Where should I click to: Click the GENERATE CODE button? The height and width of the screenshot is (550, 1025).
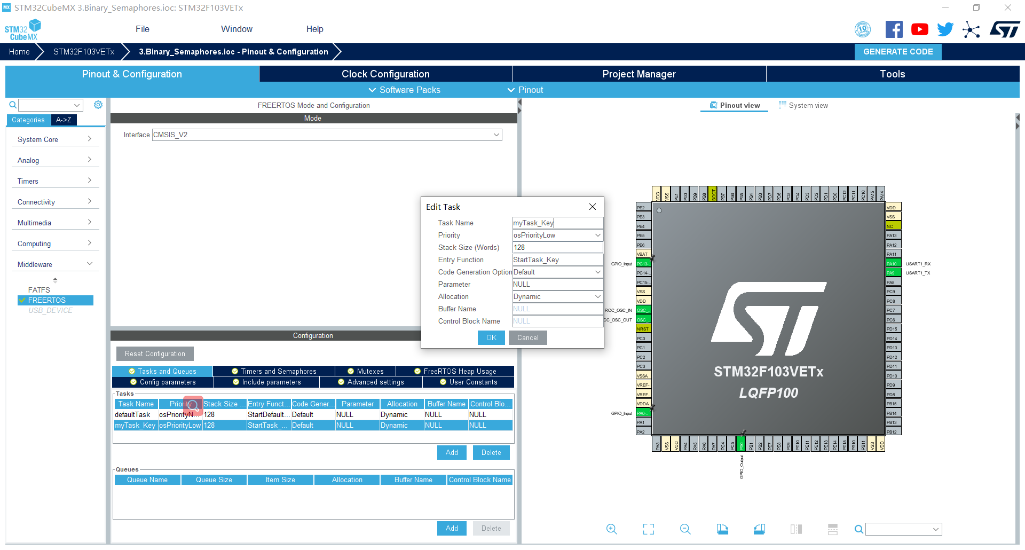pos(897,51)
